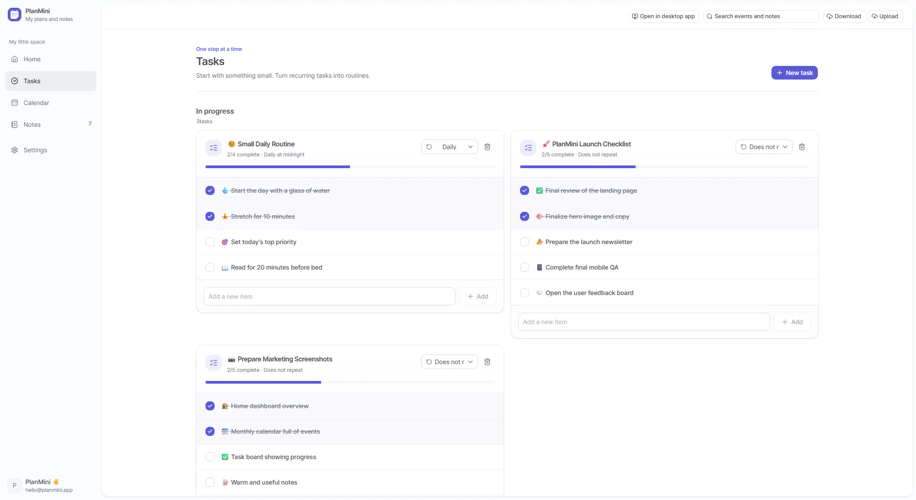Click Add in Small Daily Routine card
This screenshot has height=500, width=916.
tap(478, 296)
